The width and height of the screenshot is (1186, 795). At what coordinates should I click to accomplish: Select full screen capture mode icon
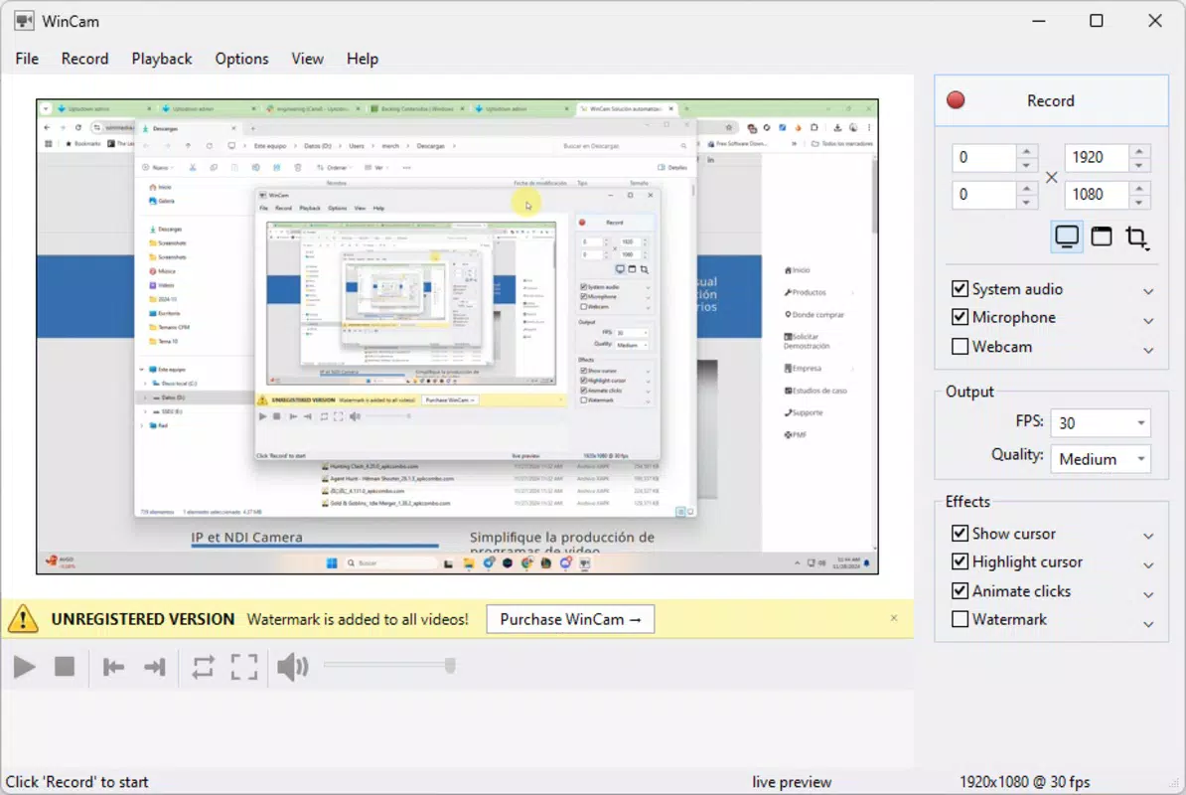click(1067, 237)
